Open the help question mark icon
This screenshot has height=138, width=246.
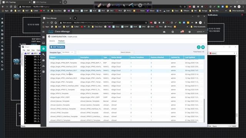pos(189,32)
